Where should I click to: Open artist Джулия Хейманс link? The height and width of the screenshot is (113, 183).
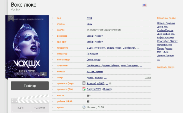110,66
